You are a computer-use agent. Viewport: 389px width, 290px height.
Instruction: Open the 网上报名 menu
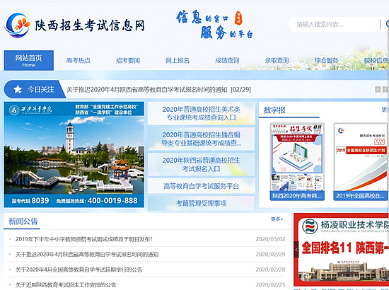pyautogui.click(x=178, y=61)
